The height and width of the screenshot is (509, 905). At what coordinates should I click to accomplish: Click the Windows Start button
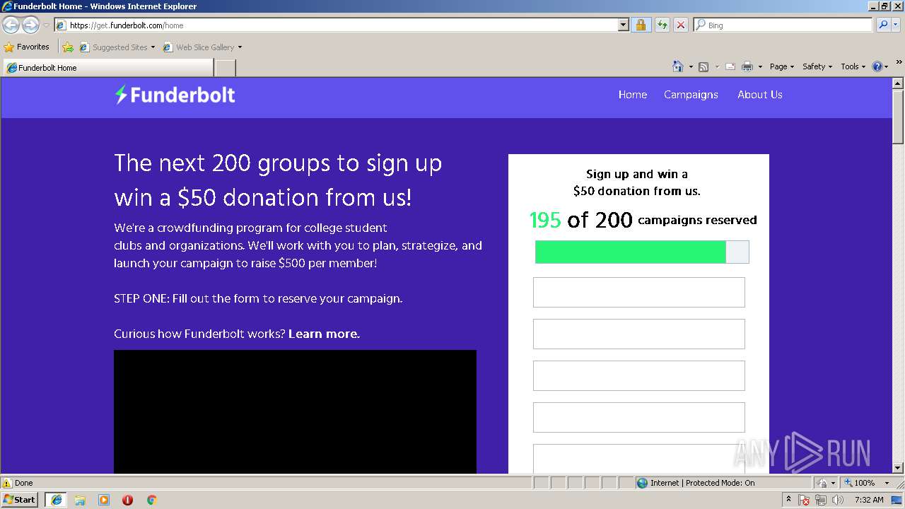point(20,499)
